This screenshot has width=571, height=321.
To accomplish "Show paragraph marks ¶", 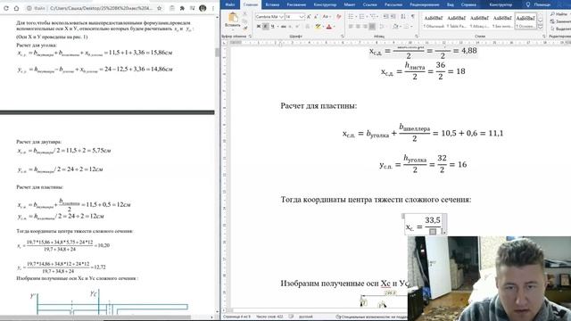I will point(412,17).
